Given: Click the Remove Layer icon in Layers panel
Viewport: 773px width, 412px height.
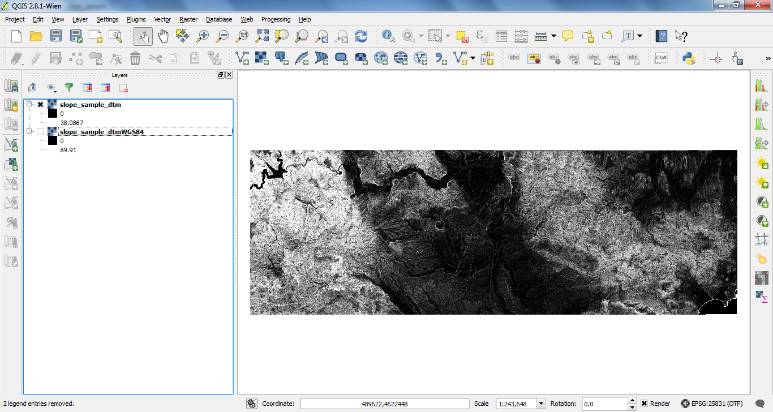Looking at the screenshot, I should pos(123,88).
